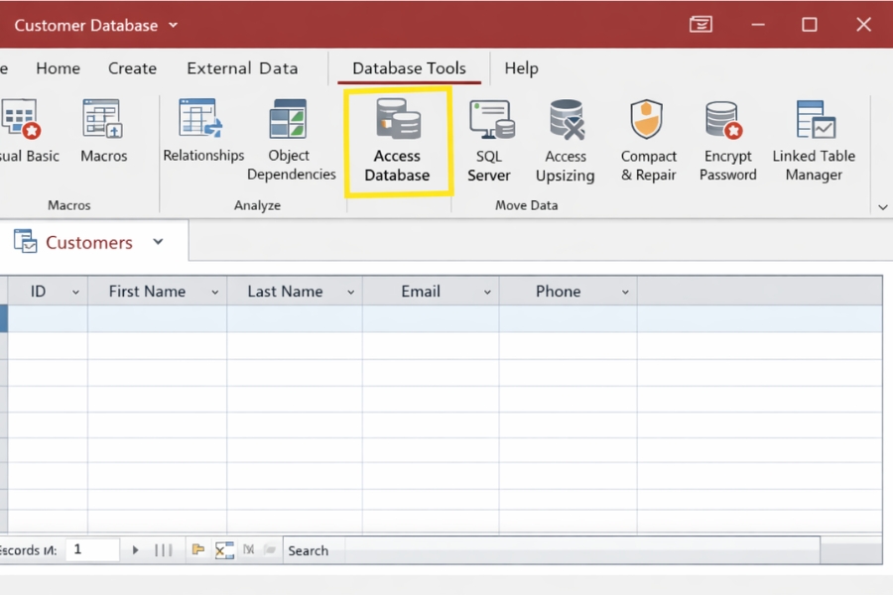Image resolution: width=893 pixels, height=595 pixels.
Task: Open the Customers tab dropdown chevron
Action: coord(157,241)
